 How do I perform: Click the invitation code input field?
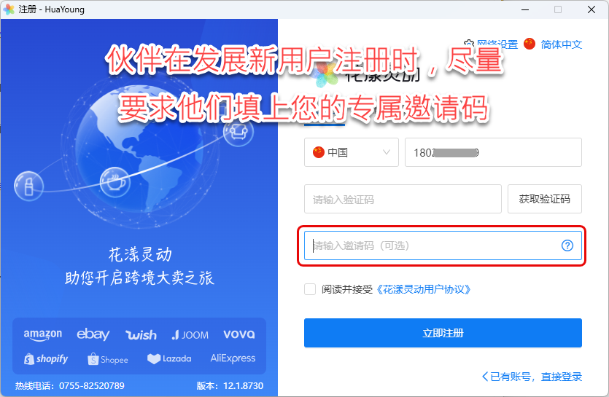pos(443,245)
